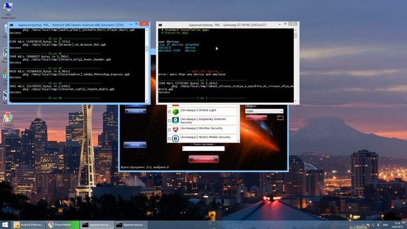The height and width of the screenshot is (229, 407).
Task: Tick the McAfee Security checkbox
Action: pos(170,130)
